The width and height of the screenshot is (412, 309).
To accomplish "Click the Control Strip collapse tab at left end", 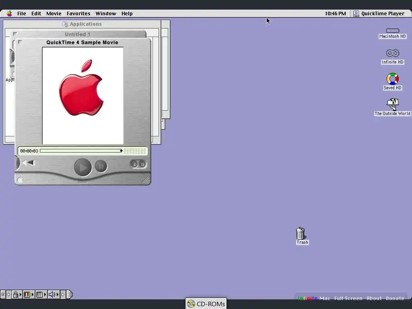I will click(3, 295).
